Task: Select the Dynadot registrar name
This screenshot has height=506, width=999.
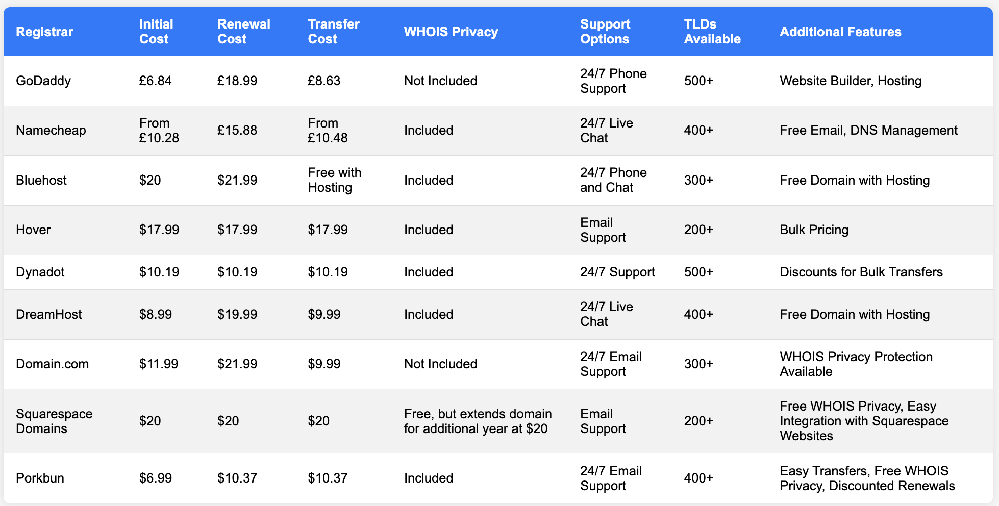Action: (x=40, y=272)
